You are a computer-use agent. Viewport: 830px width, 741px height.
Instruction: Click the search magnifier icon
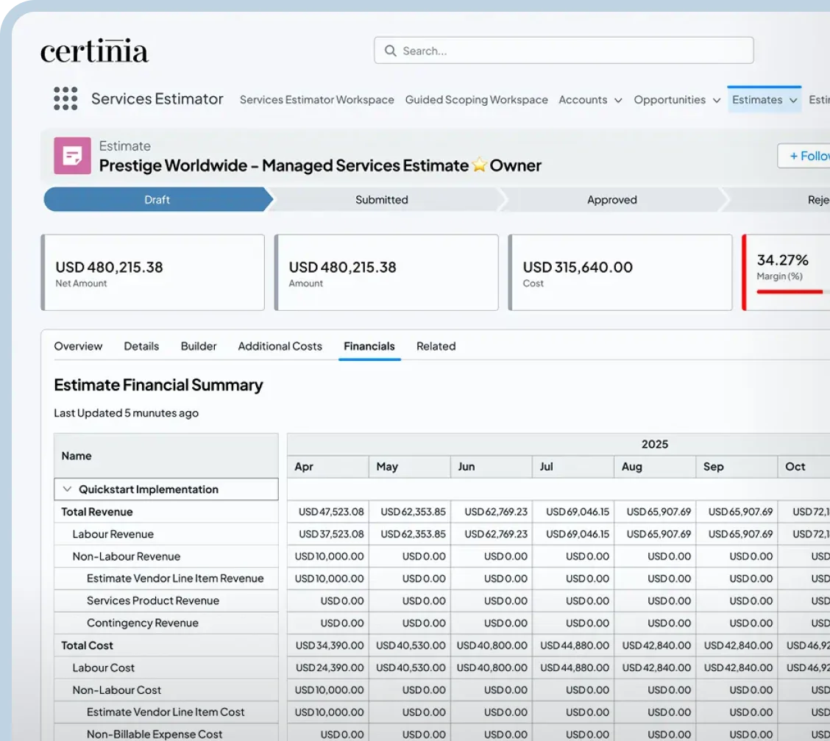coord(390,51)
